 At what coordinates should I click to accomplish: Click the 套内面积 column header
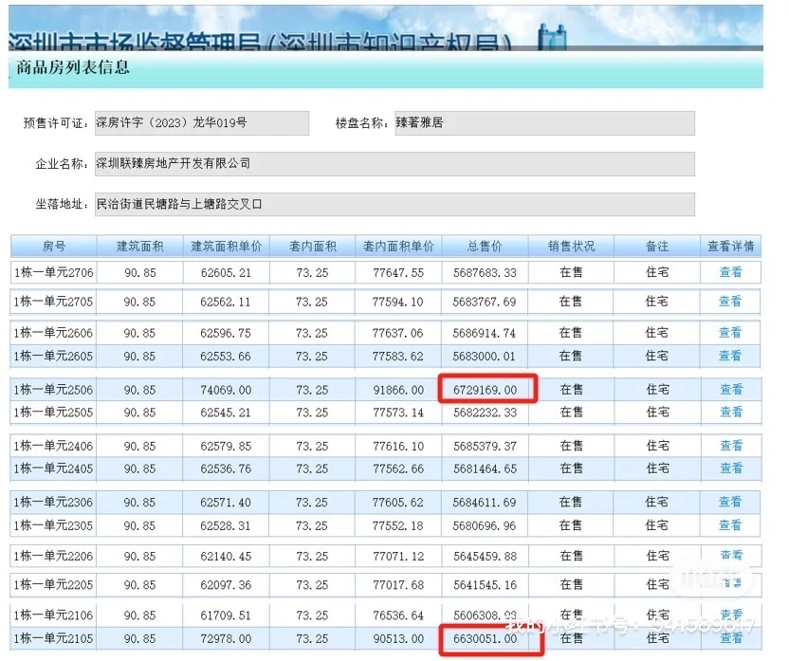[x=313, y=247]
